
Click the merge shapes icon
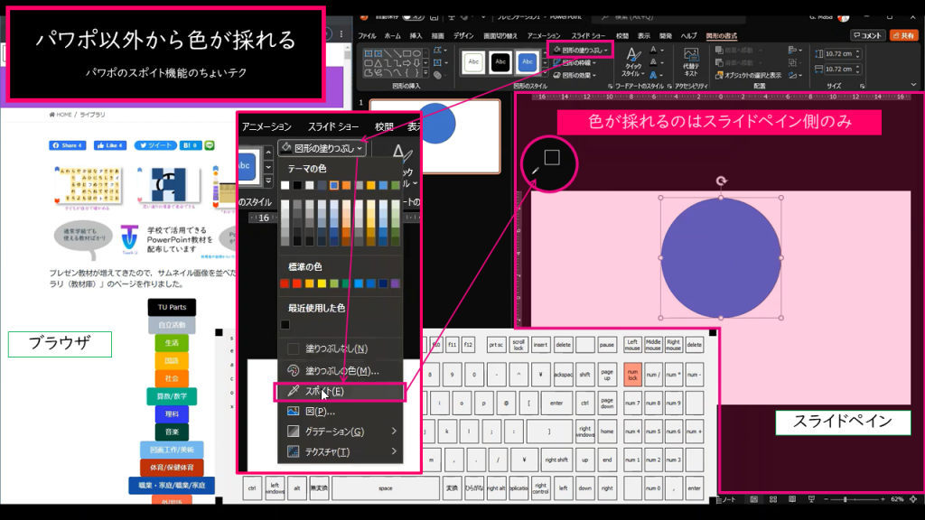pyautogui.click(x=438, y=75)
